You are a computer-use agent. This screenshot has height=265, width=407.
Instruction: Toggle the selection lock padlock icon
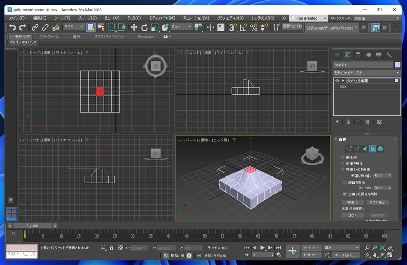(111, 248)
